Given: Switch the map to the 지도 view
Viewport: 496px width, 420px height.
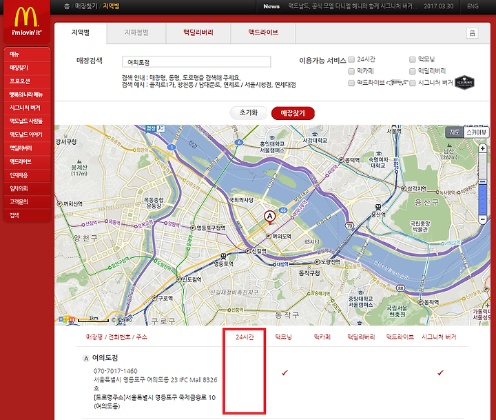Looking at the screenshot, I should click(455, 132).
